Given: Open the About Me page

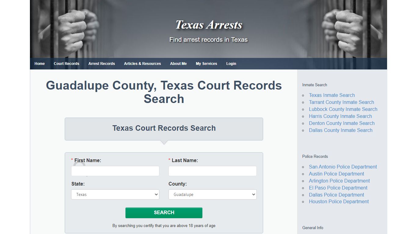Looking at the screenshot, I should (178, 64).
